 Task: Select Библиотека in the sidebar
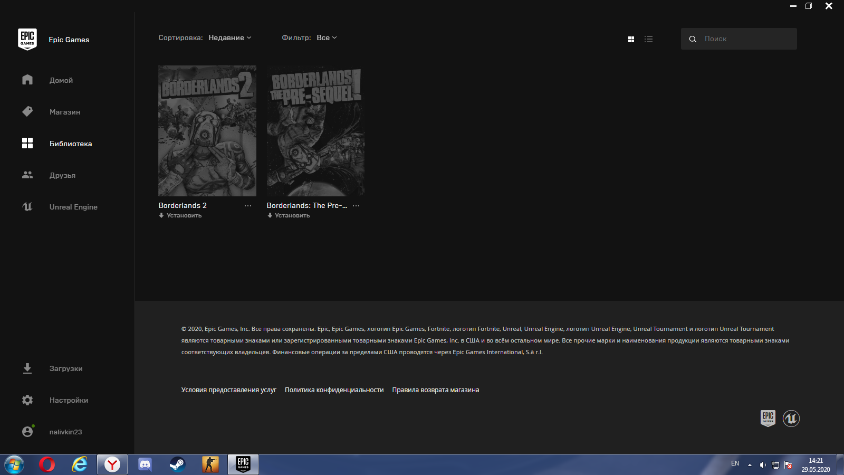tap(71, 144)
